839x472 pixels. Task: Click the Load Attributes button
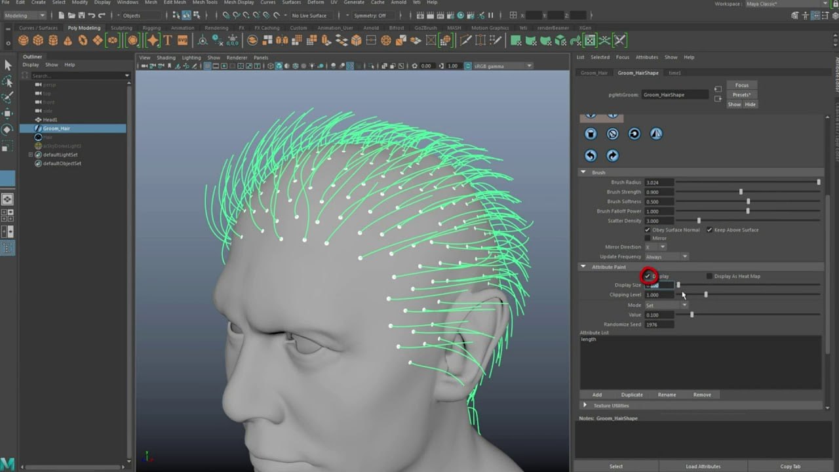click(x=703, y=466)
